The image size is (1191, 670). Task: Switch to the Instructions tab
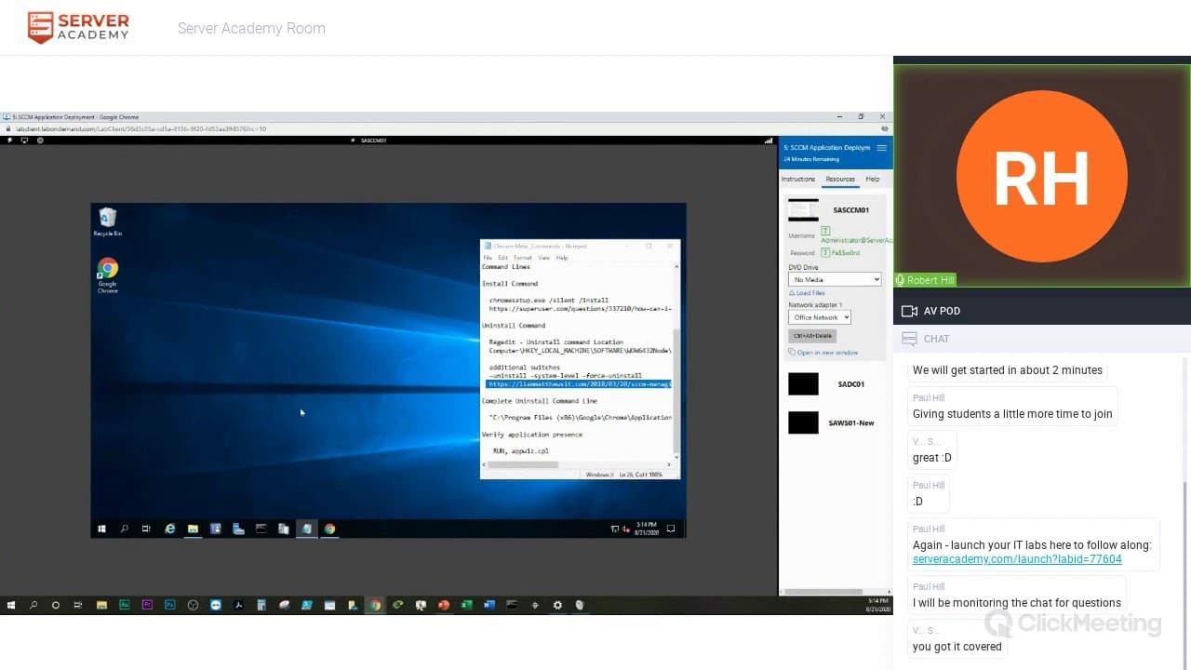797,179
